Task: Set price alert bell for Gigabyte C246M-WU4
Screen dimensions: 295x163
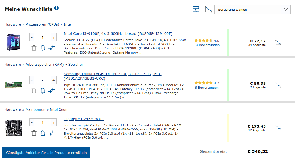Action: (x=43, y=133)
